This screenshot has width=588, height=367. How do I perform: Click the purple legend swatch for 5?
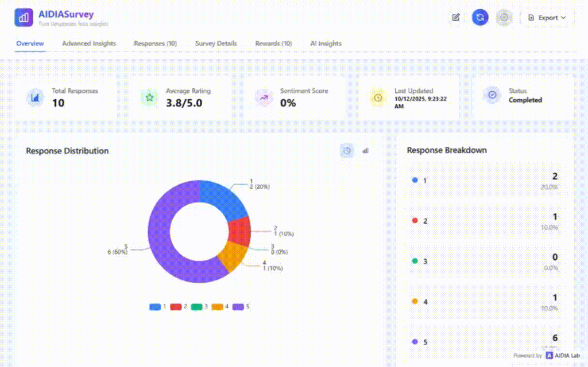[238, 307]
